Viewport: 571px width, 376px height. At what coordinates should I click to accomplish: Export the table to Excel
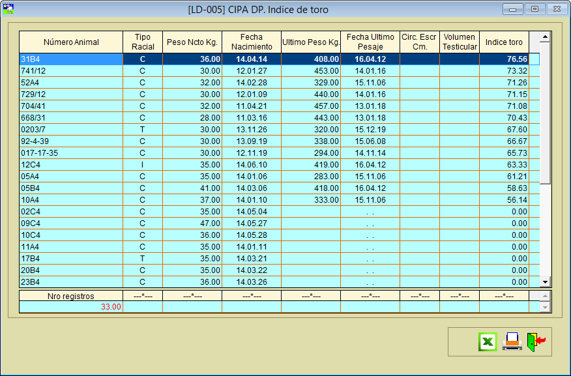click(488, 341)
